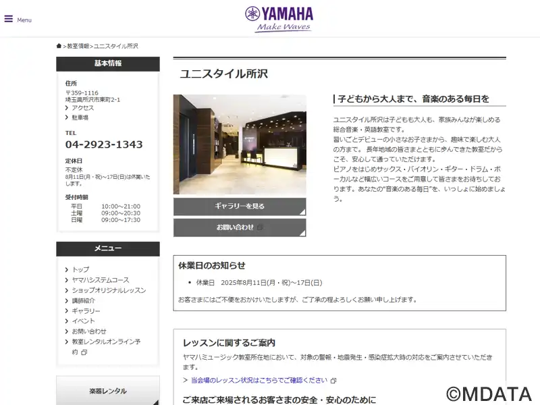Select トップ in the sidebar menu
This screenshot has height=405, width=540.
point(80,269)
